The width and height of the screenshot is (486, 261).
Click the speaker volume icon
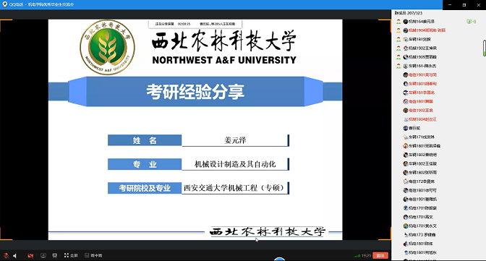point(14,256)
